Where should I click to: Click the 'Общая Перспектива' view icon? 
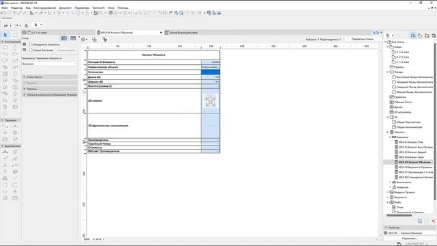click(394, 122)
